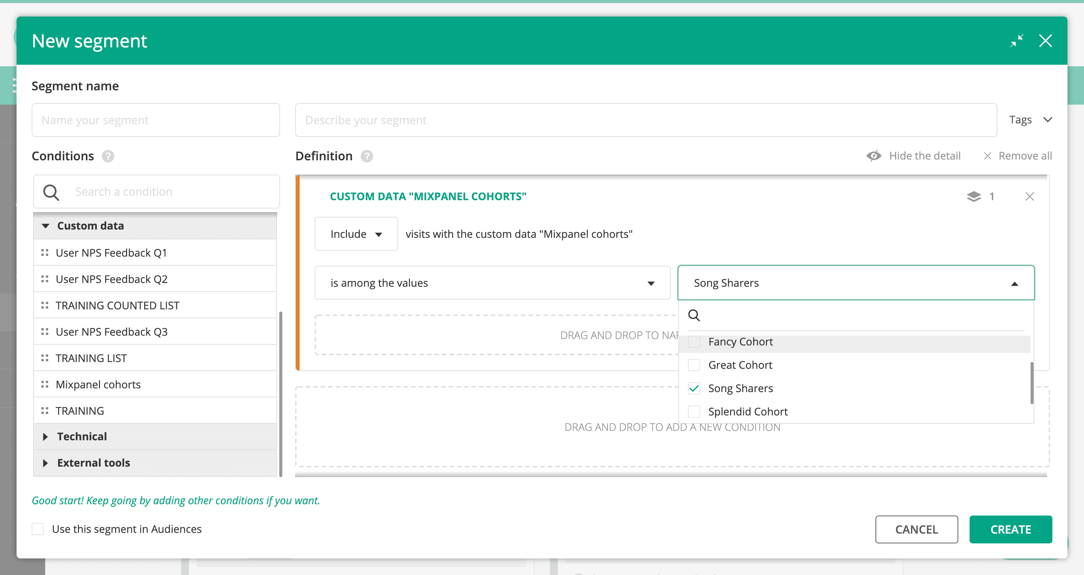Image resolution: width=1084 pixels, height=575 pixels.
Task: Click the layers stack icon in condition header
Action: (x=973, y=196)
